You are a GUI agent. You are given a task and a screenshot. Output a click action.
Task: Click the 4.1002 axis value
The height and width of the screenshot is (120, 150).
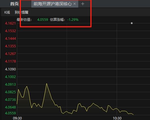pyautogui.click(x=10, y=77)
